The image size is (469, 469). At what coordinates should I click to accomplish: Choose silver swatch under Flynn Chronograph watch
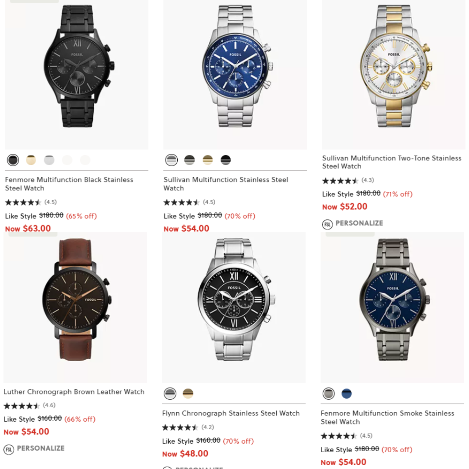coord(170,393)
